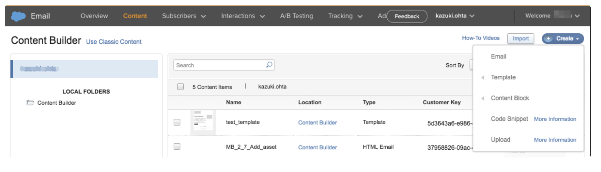Viewport: 601px width, 172px height.
Task: Toggle the select-all content items checkbox
Action: pos(180,87)
